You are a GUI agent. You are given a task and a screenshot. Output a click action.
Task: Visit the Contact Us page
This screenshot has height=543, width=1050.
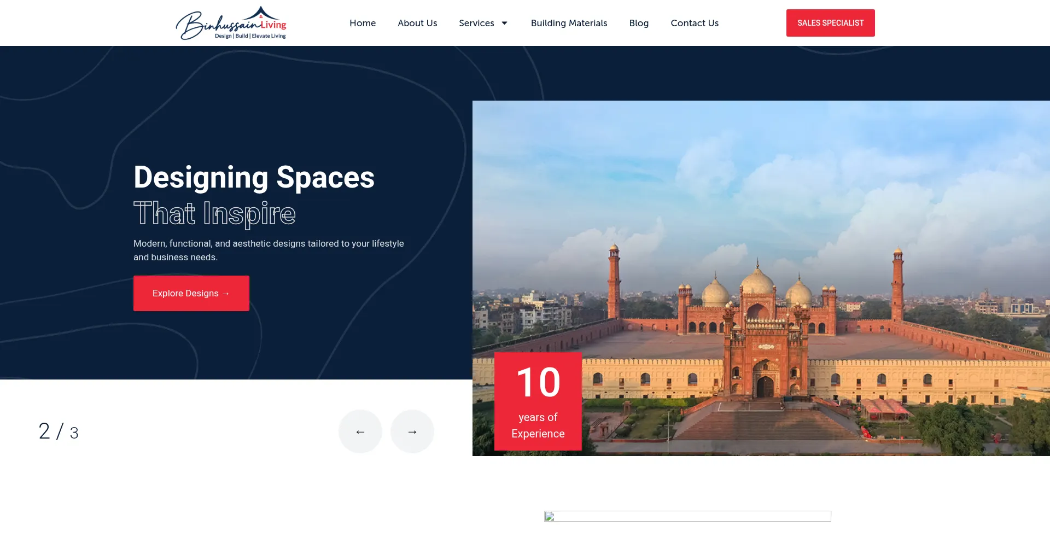[x=695, y=23]
